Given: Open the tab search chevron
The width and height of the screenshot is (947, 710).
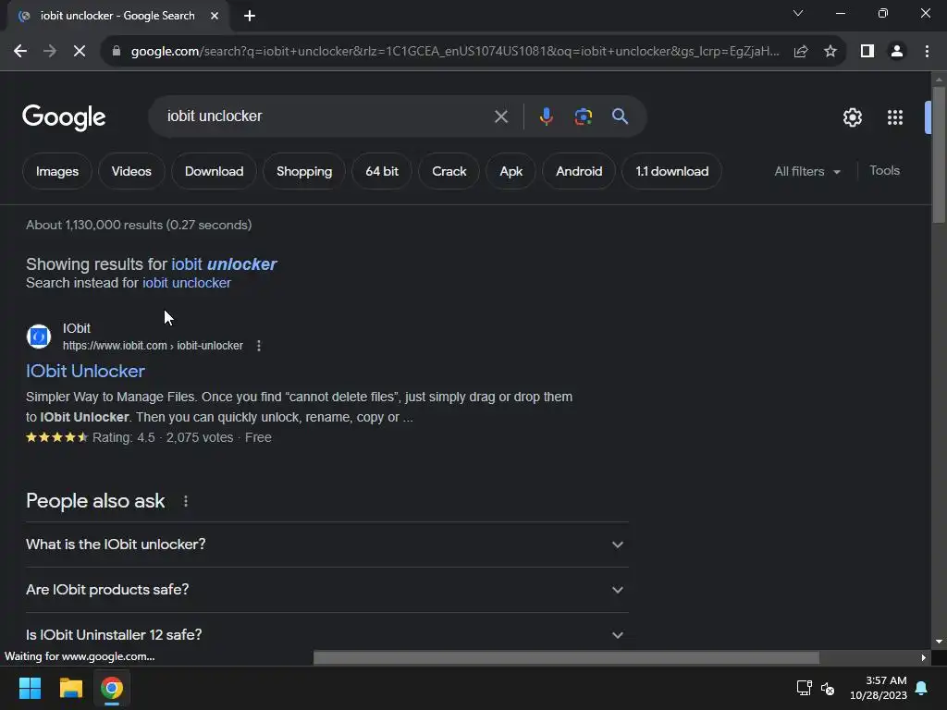Looking at the screenshot, I should 798,13.
